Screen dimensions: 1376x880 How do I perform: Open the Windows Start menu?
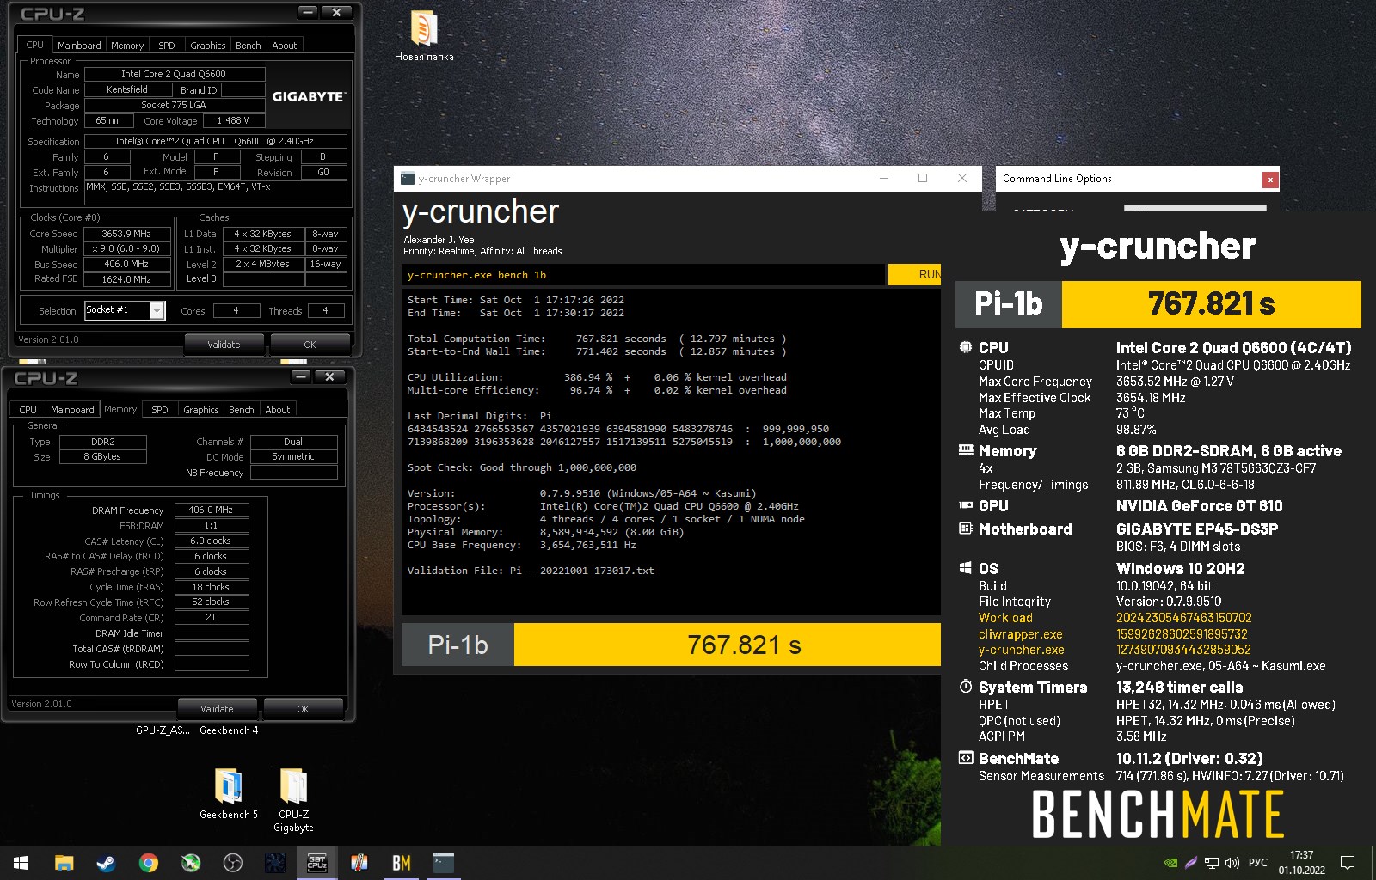(21, 863)
